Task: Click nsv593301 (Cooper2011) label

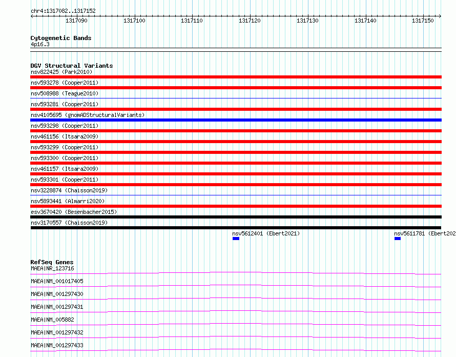Action: (x=65, y=180)
